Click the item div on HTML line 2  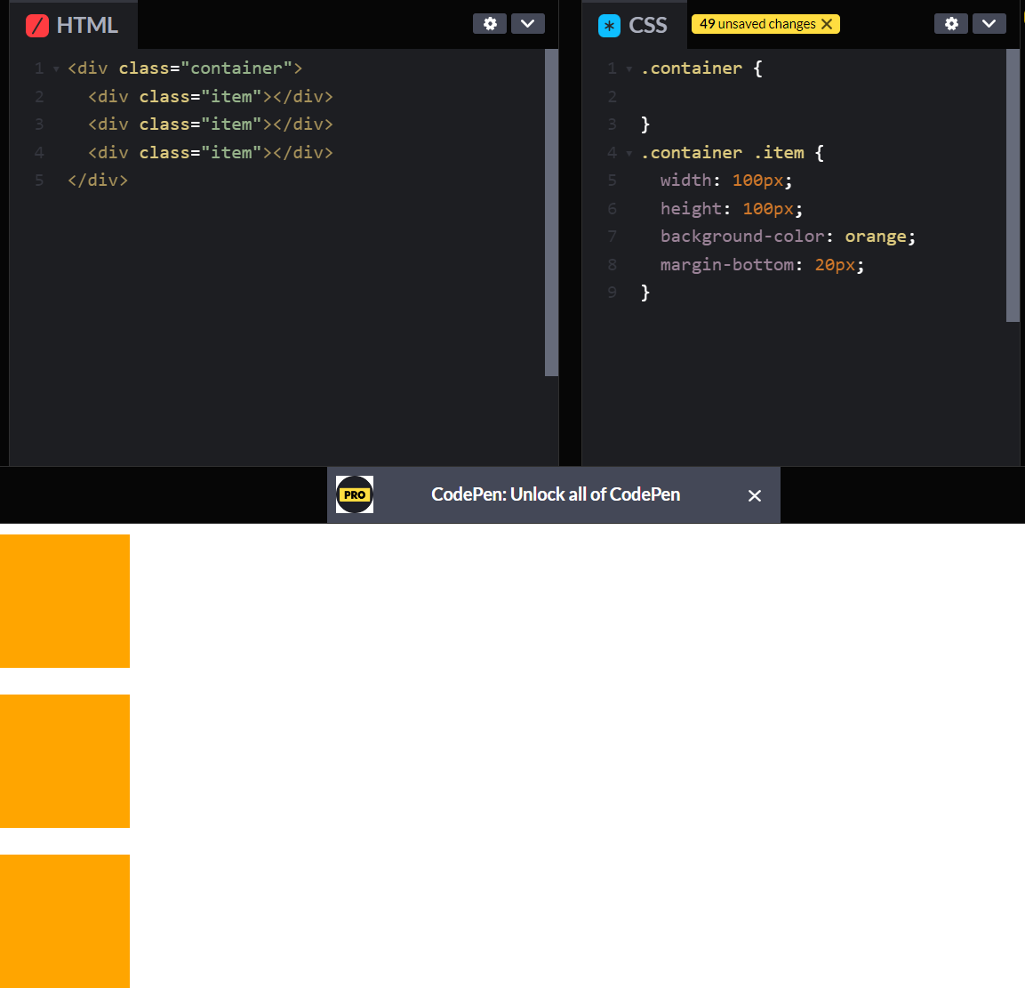(211, 97)
